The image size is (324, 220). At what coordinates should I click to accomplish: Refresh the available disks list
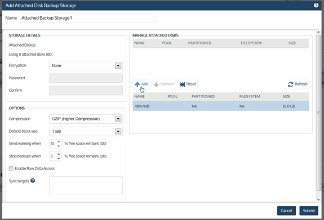(298, 84)
